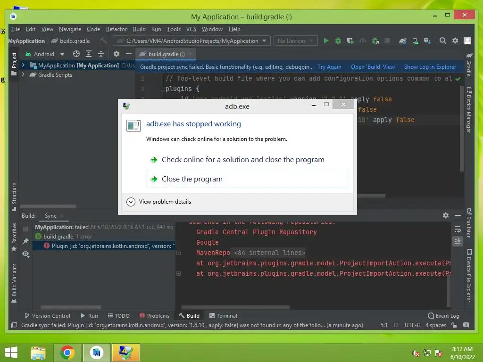
Task: Expand MyApplication tree node
Action: 23,65
